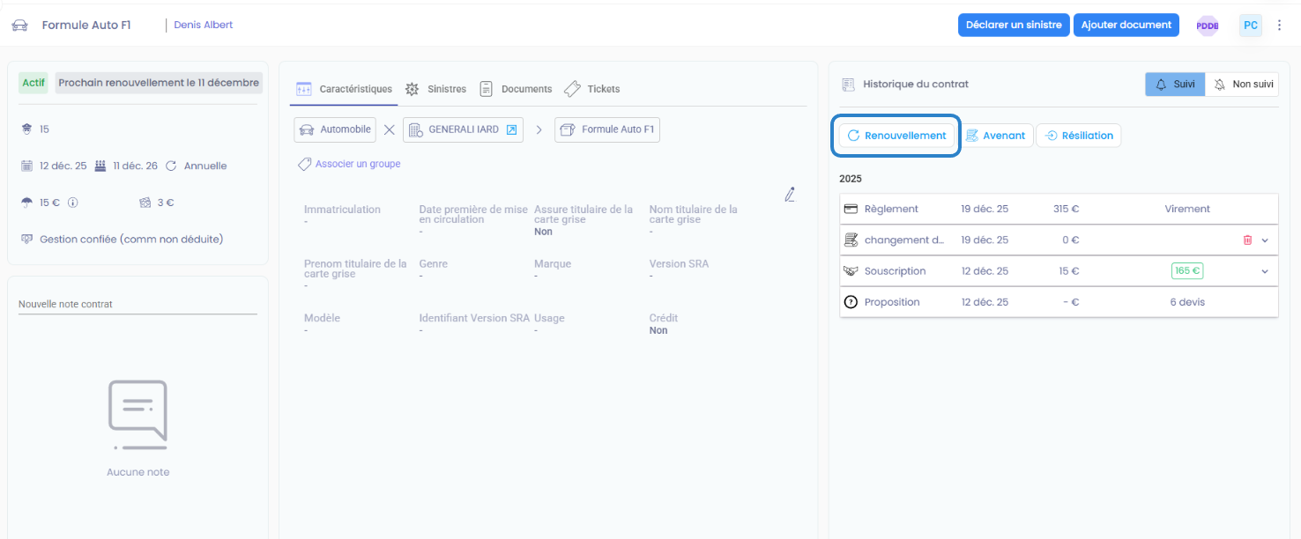The width and height of the screenshot is (1301, 539).
Task: Click the Immatriculation field label
Action: coord(342,210)
